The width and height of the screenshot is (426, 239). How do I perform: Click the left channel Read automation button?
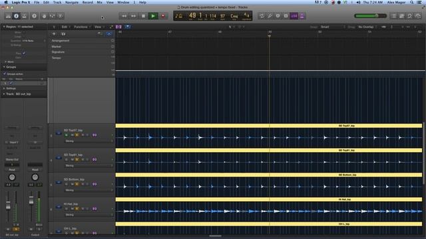12,170
